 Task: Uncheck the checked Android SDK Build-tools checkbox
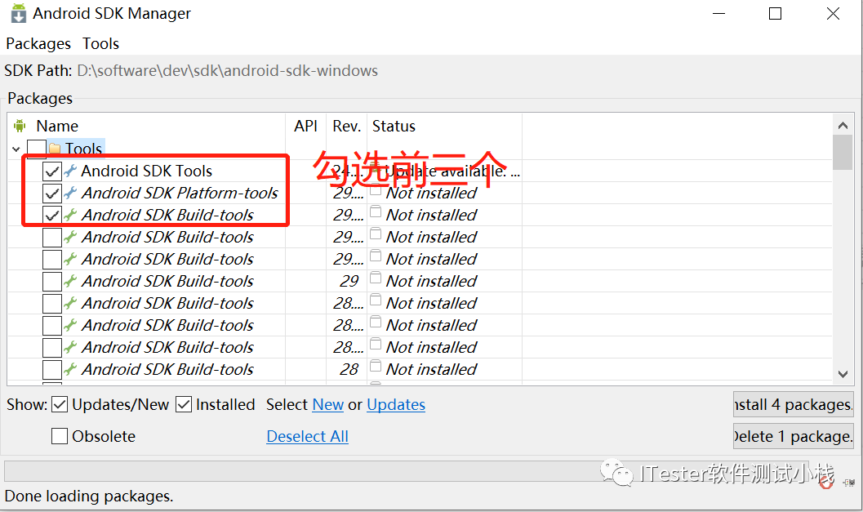(52, 215)
